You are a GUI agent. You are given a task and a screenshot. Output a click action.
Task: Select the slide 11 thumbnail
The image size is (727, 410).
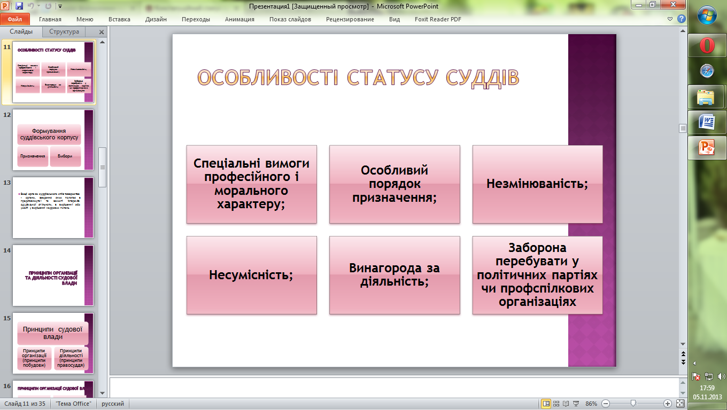click(53, 72)
